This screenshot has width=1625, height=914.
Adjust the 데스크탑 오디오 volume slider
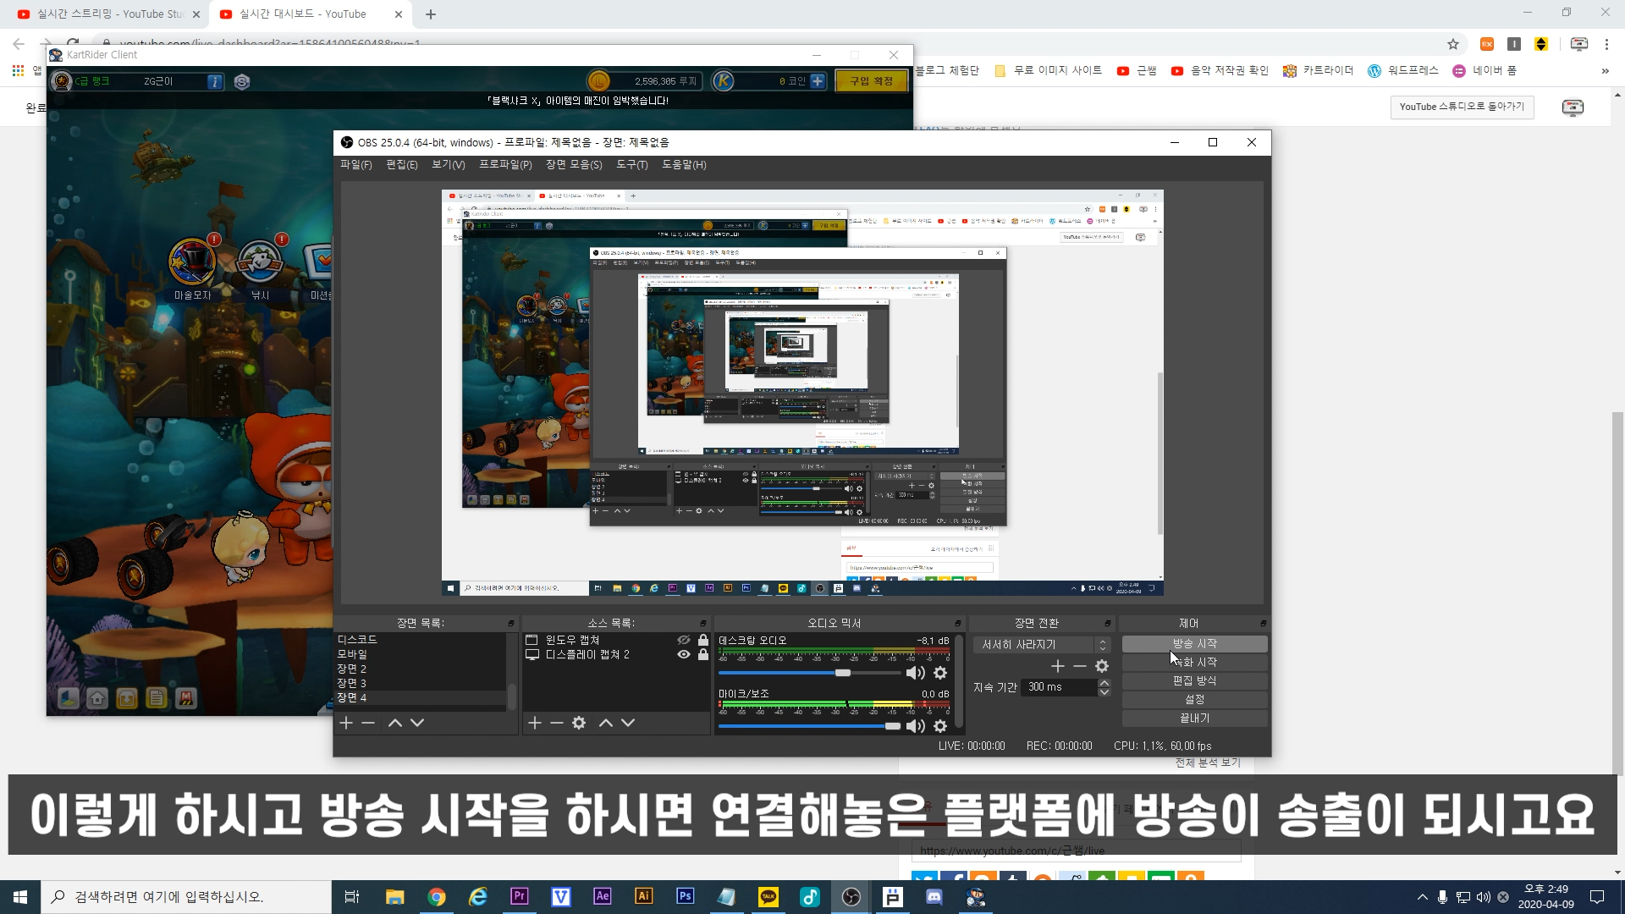(x=843, y=673)
